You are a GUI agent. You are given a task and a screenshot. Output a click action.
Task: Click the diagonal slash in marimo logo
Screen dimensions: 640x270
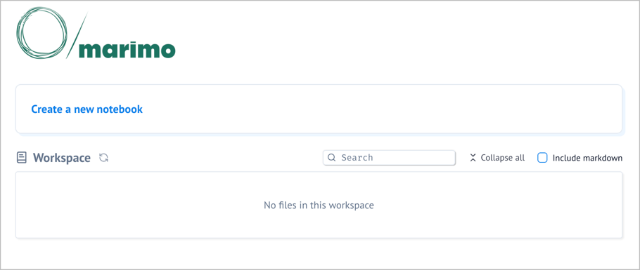tap(77, 36)
